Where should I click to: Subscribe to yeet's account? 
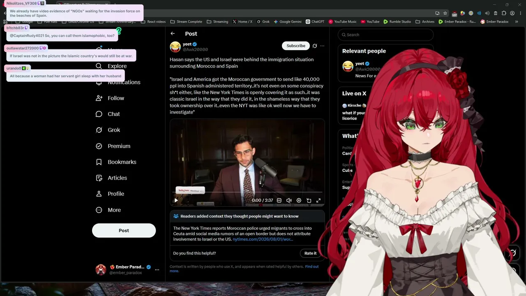coord(296,46)
